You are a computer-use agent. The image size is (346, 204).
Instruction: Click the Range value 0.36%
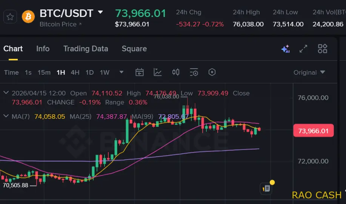click(x=138, y=102)
